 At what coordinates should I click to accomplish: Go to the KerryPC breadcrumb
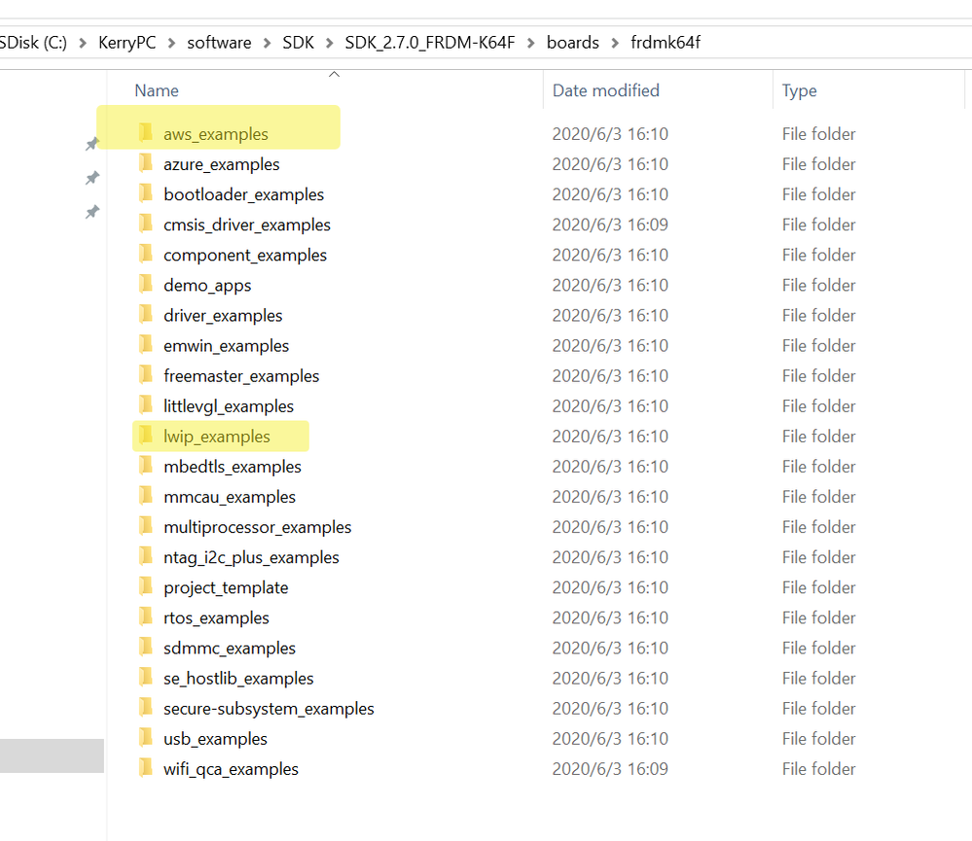click(127, 43)
